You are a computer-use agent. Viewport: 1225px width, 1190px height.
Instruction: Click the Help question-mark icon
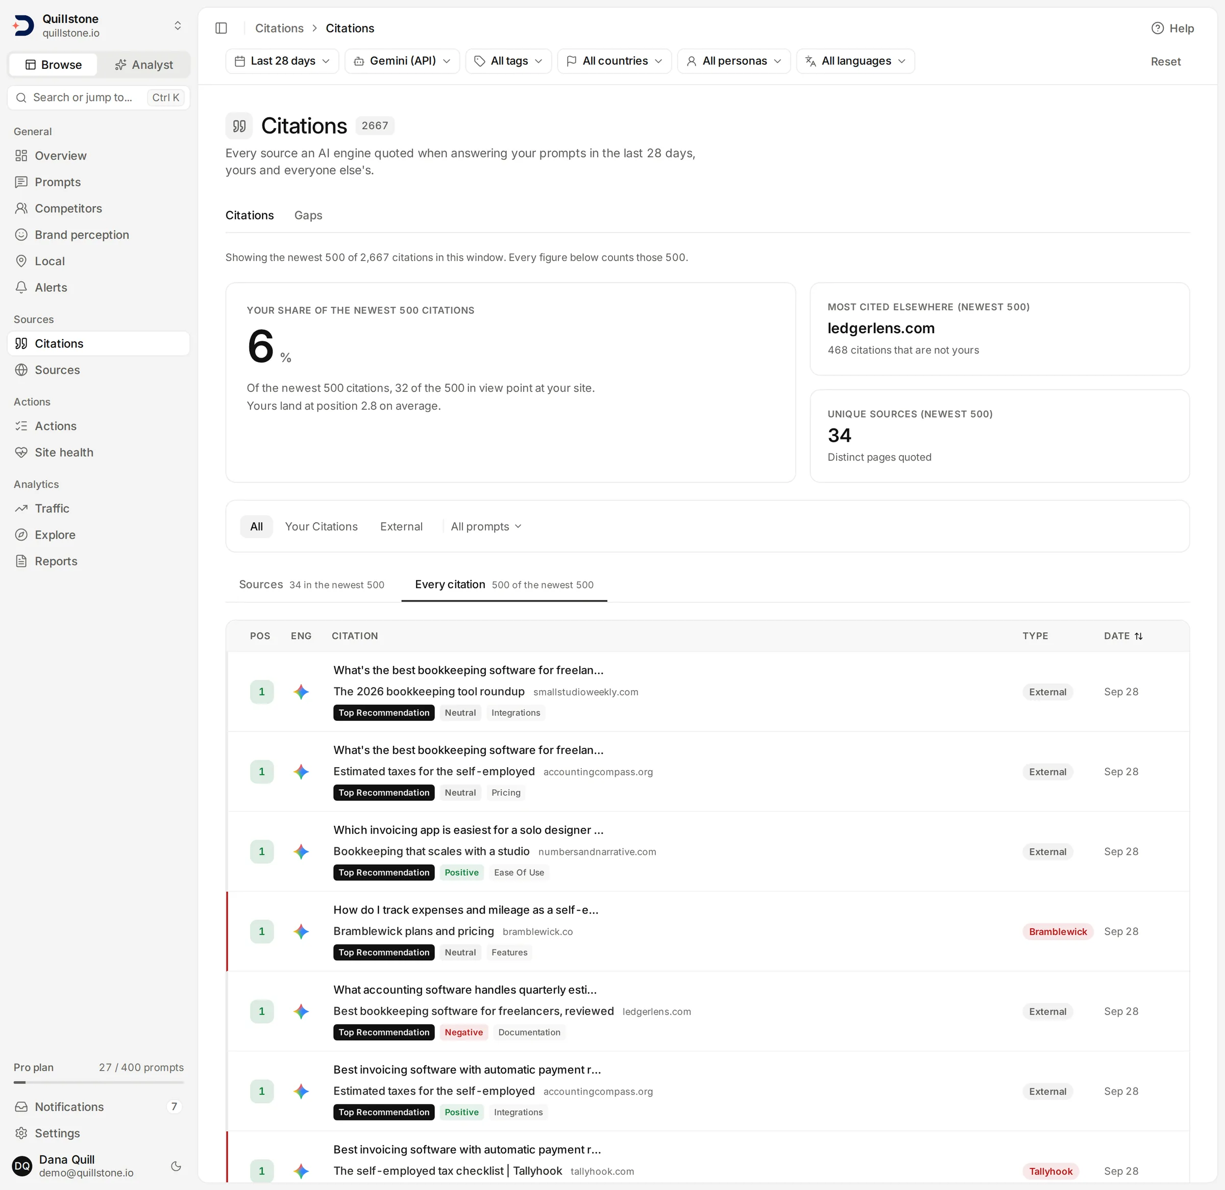[1158, 28]
